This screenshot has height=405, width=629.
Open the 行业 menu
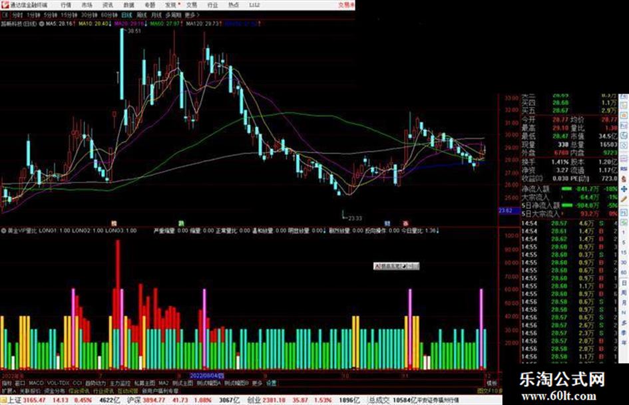point(212,5)
